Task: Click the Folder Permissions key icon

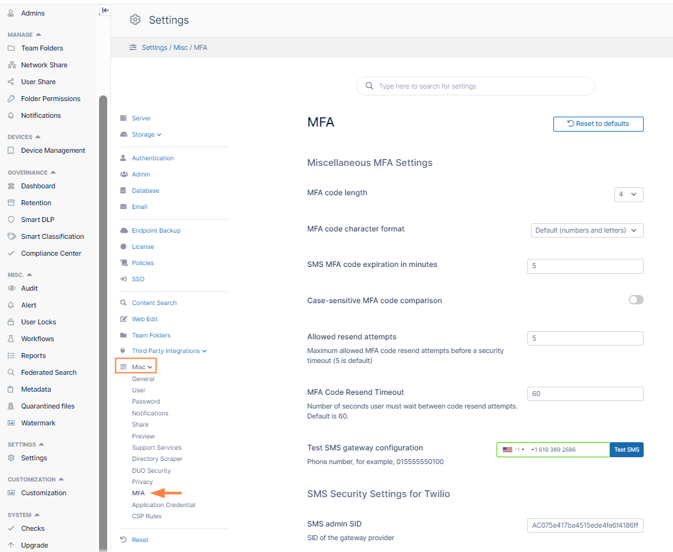Action: 12,99
